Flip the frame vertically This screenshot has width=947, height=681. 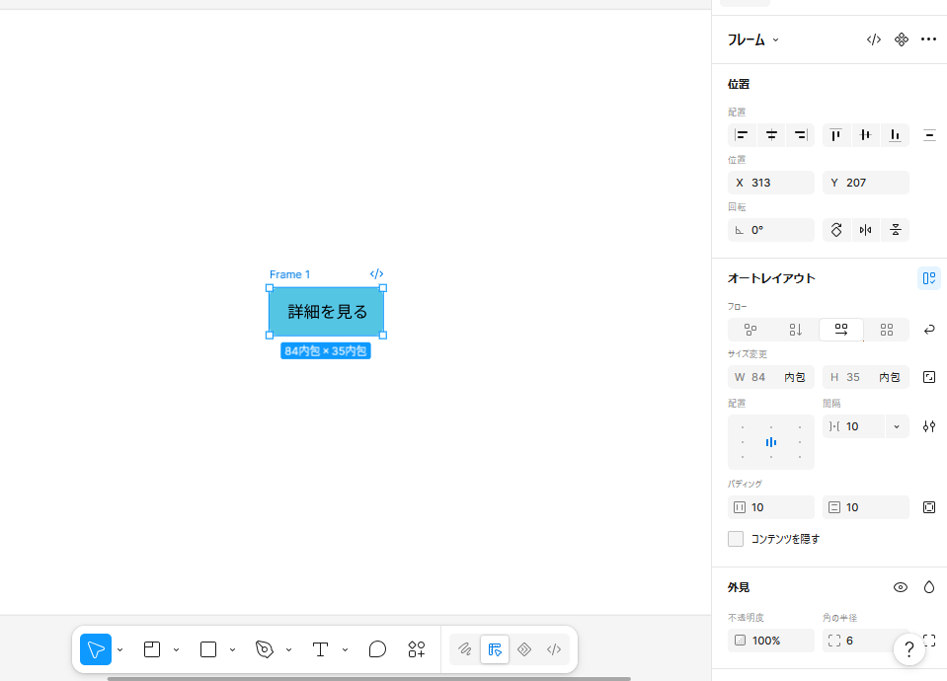pyautogui.click(x=895, y=230)
